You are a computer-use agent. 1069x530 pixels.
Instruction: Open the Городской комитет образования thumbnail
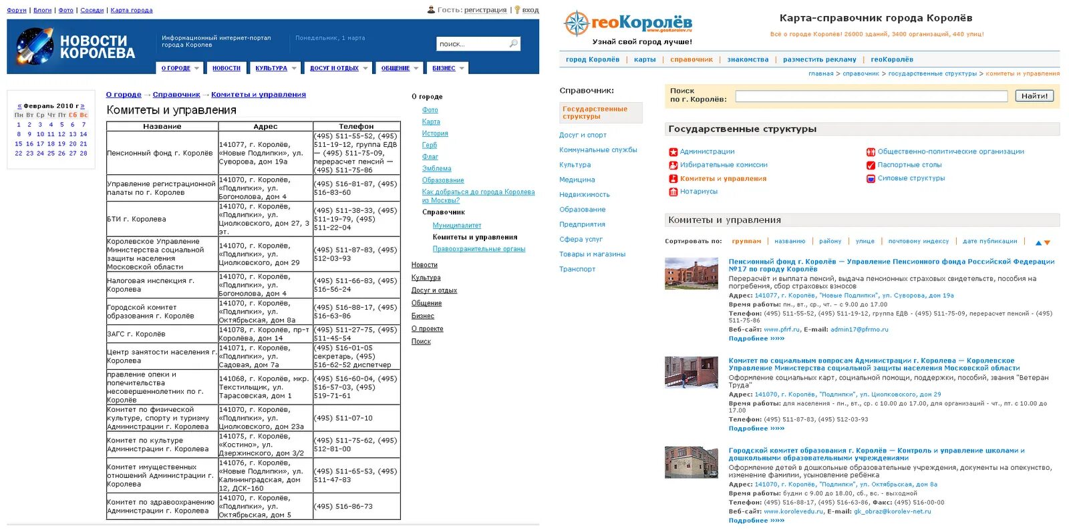(691, 463)
